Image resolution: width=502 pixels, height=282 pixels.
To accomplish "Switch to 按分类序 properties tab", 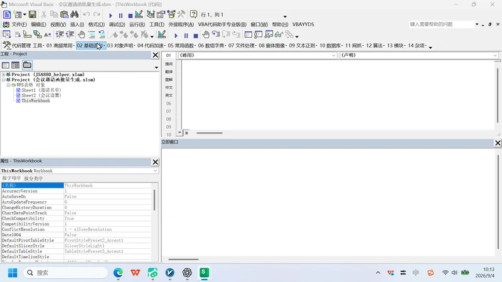I will [33, 179].
